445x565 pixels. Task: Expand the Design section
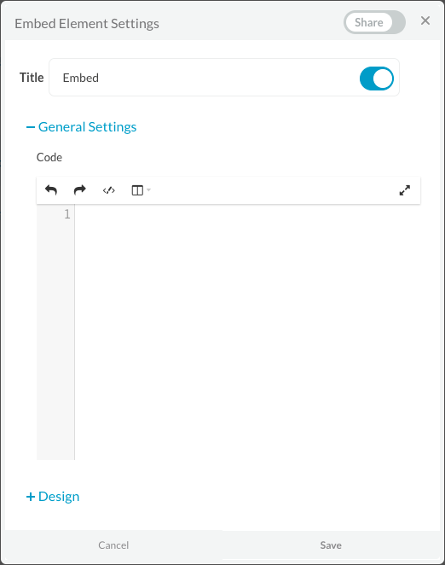coord(59,497)
